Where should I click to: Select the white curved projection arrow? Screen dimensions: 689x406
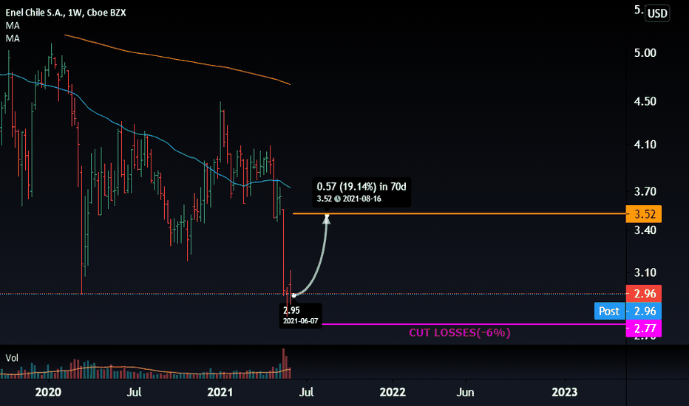pyautogui.click(x=321, y=264)
